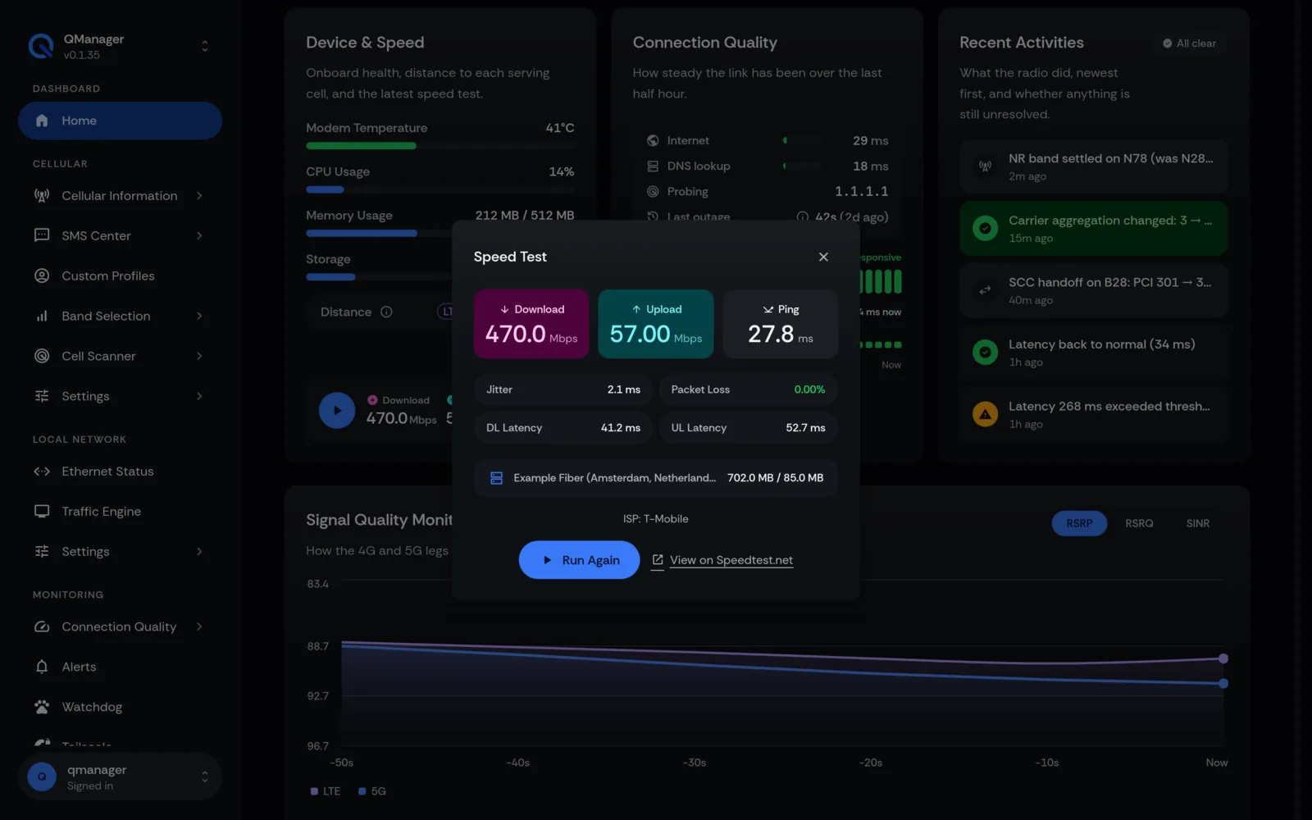Switch to the RSRQ chart tab

click(x=1139, y=523)
